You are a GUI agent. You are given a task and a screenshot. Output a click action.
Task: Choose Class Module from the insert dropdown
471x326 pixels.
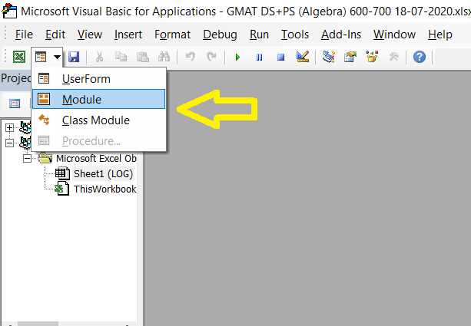99,120
